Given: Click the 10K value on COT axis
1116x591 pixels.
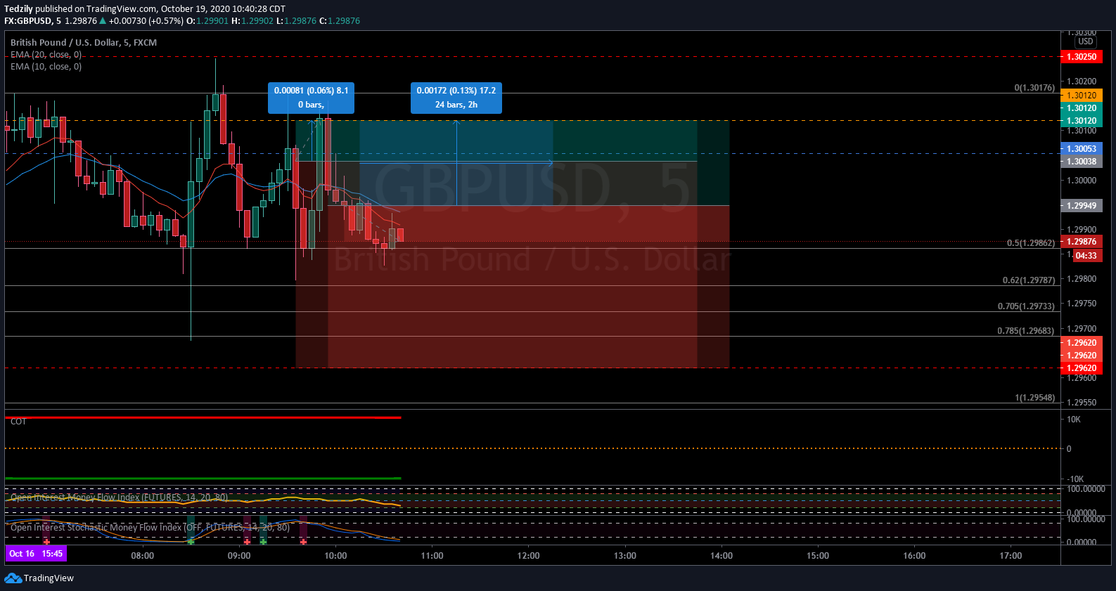Looking at the screenshot, I should (x=1074, y=420).
